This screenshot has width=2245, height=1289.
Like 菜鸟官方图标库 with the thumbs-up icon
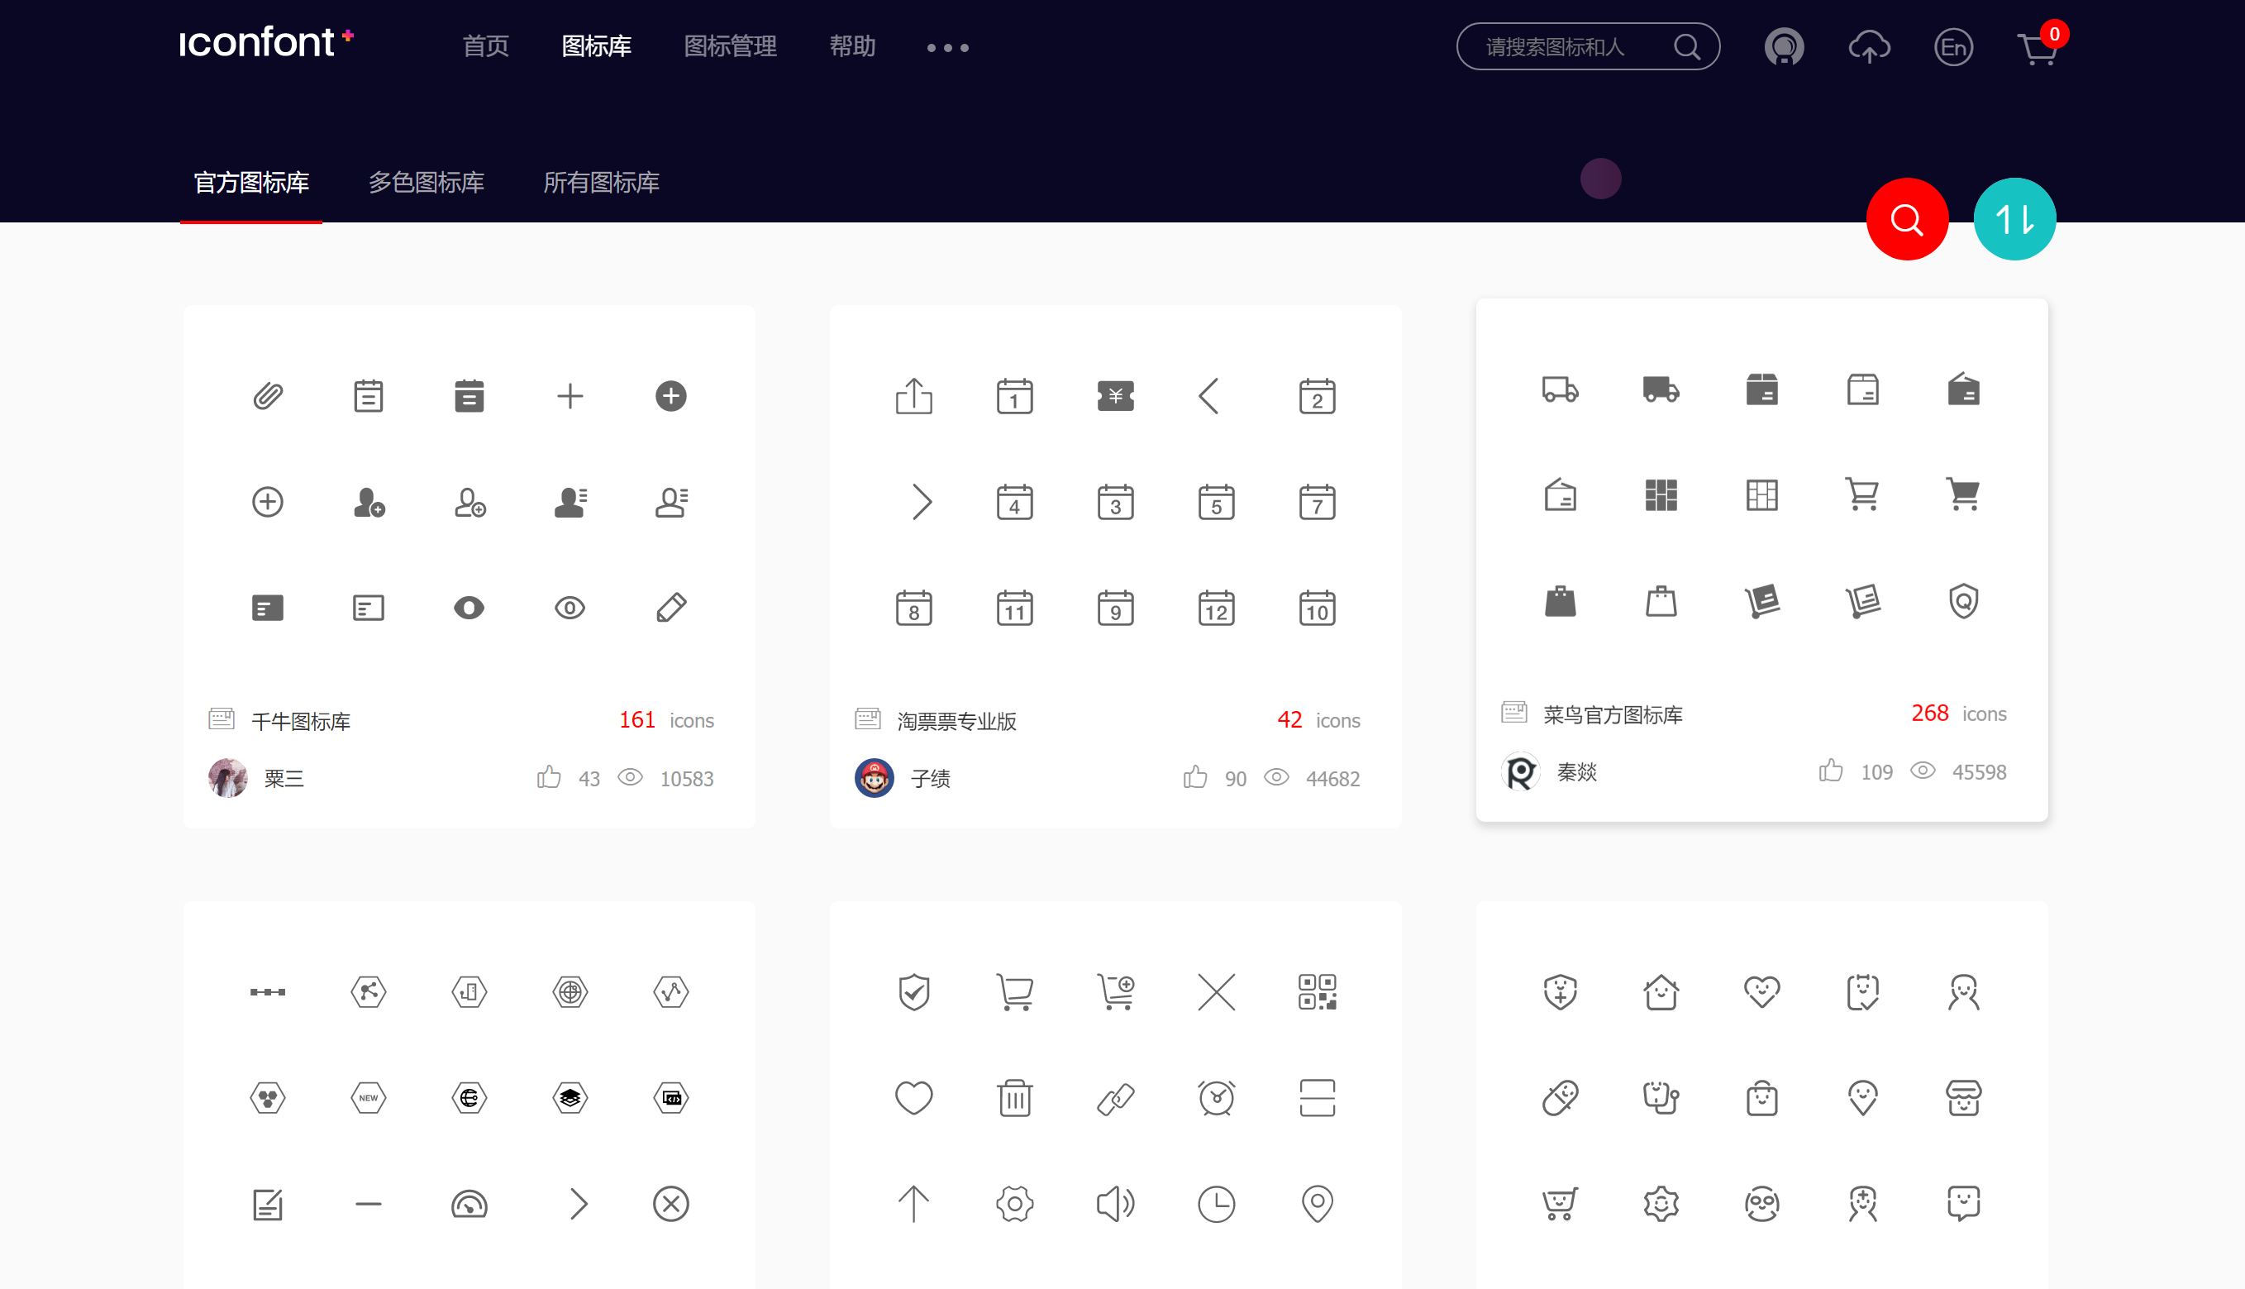tap(1831, 771)
